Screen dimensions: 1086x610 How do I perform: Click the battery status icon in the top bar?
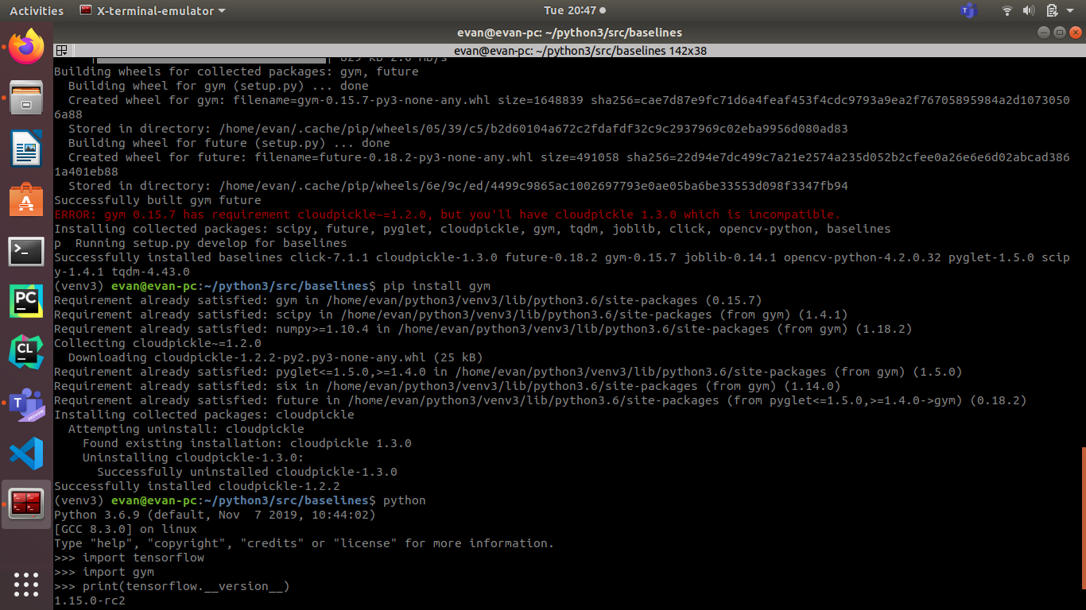(x=1051, y=10)
